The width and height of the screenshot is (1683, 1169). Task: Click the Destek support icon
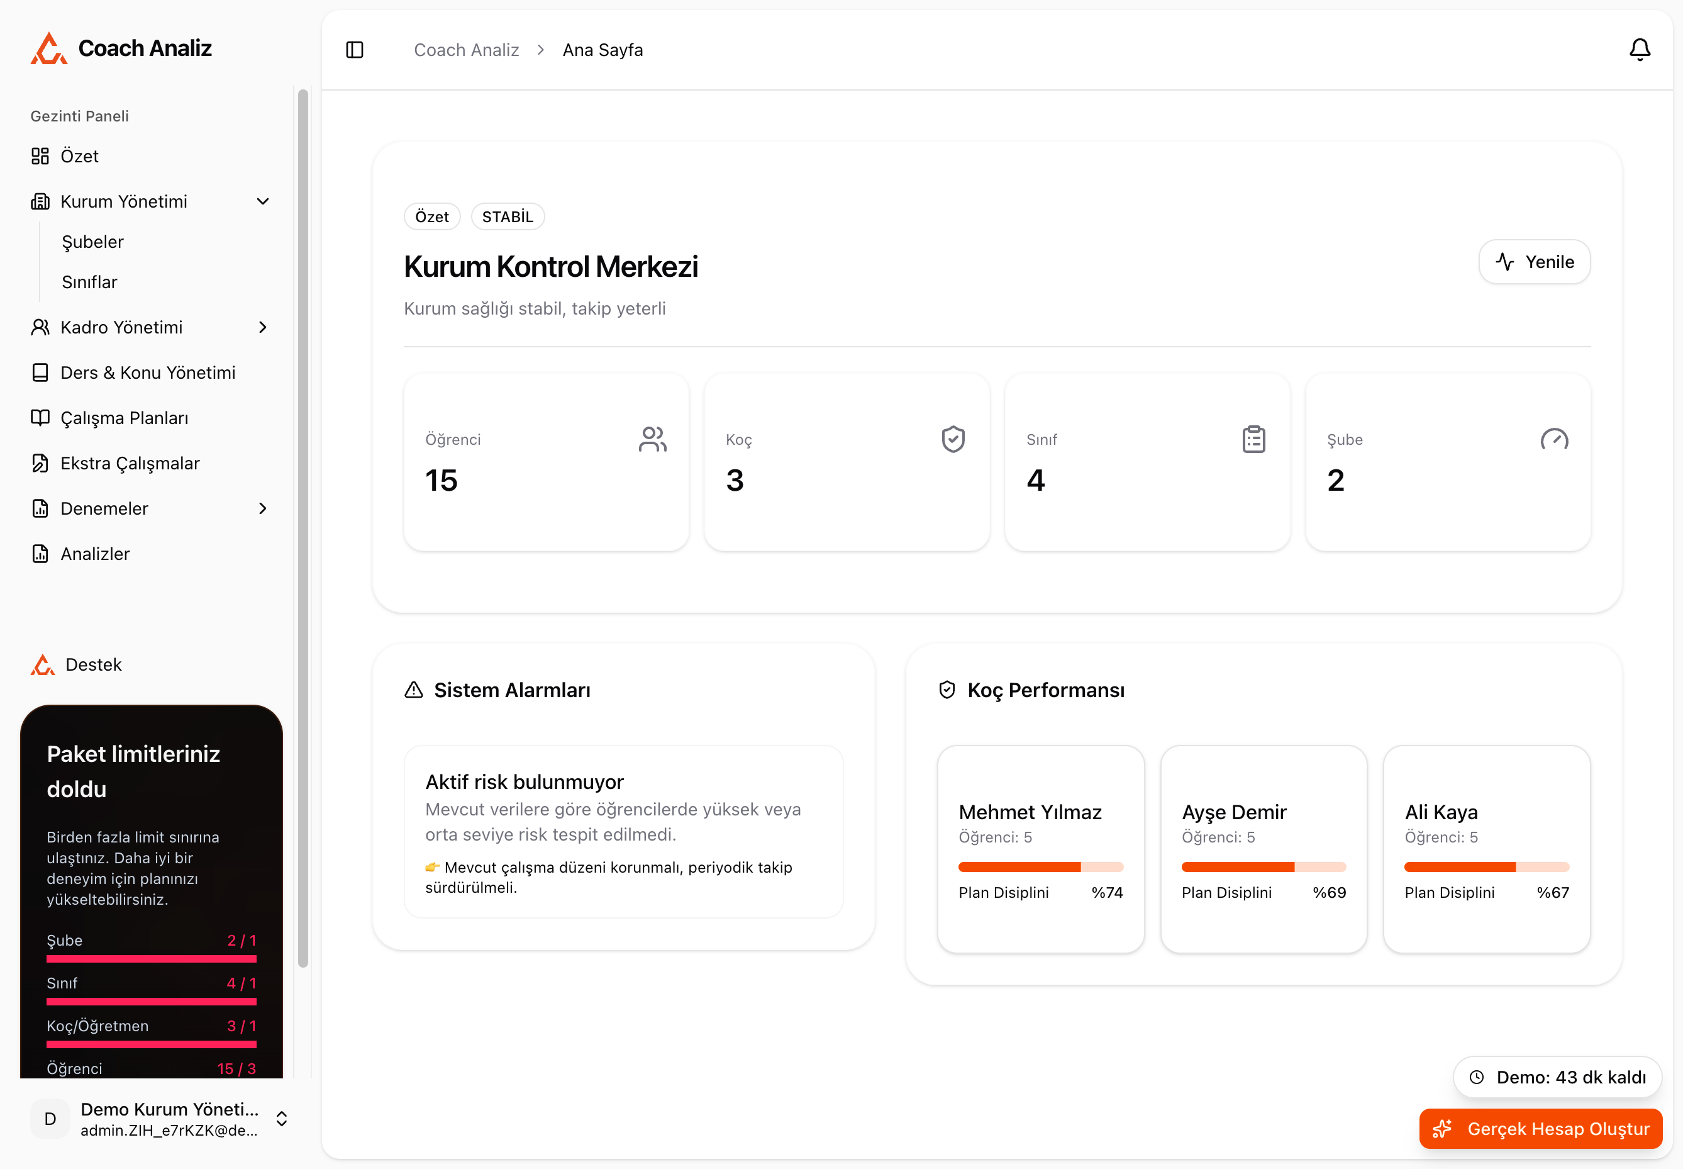(43, 664)
